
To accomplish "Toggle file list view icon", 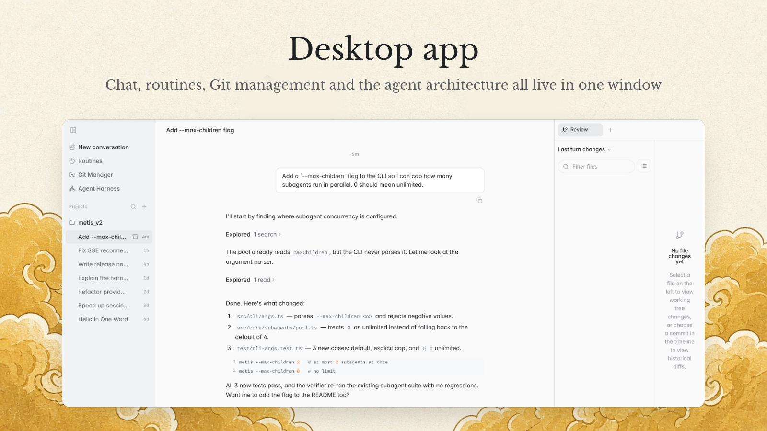I will [644, 166].
